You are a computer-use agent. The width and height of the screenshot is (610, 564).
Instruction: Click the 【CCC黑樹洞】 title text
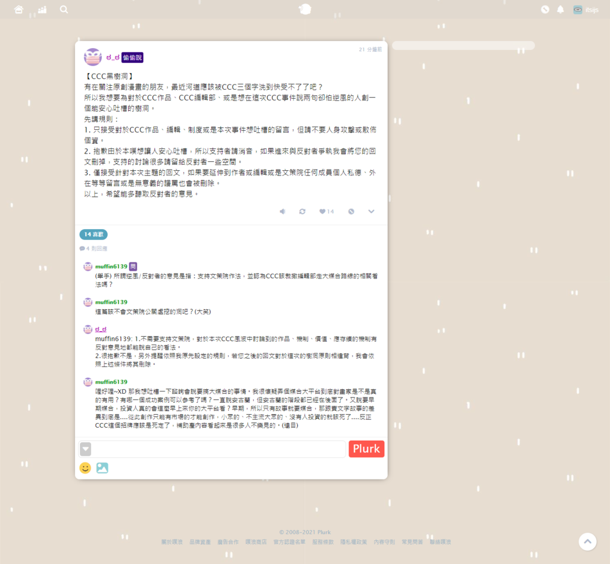[x=110, y=76]
